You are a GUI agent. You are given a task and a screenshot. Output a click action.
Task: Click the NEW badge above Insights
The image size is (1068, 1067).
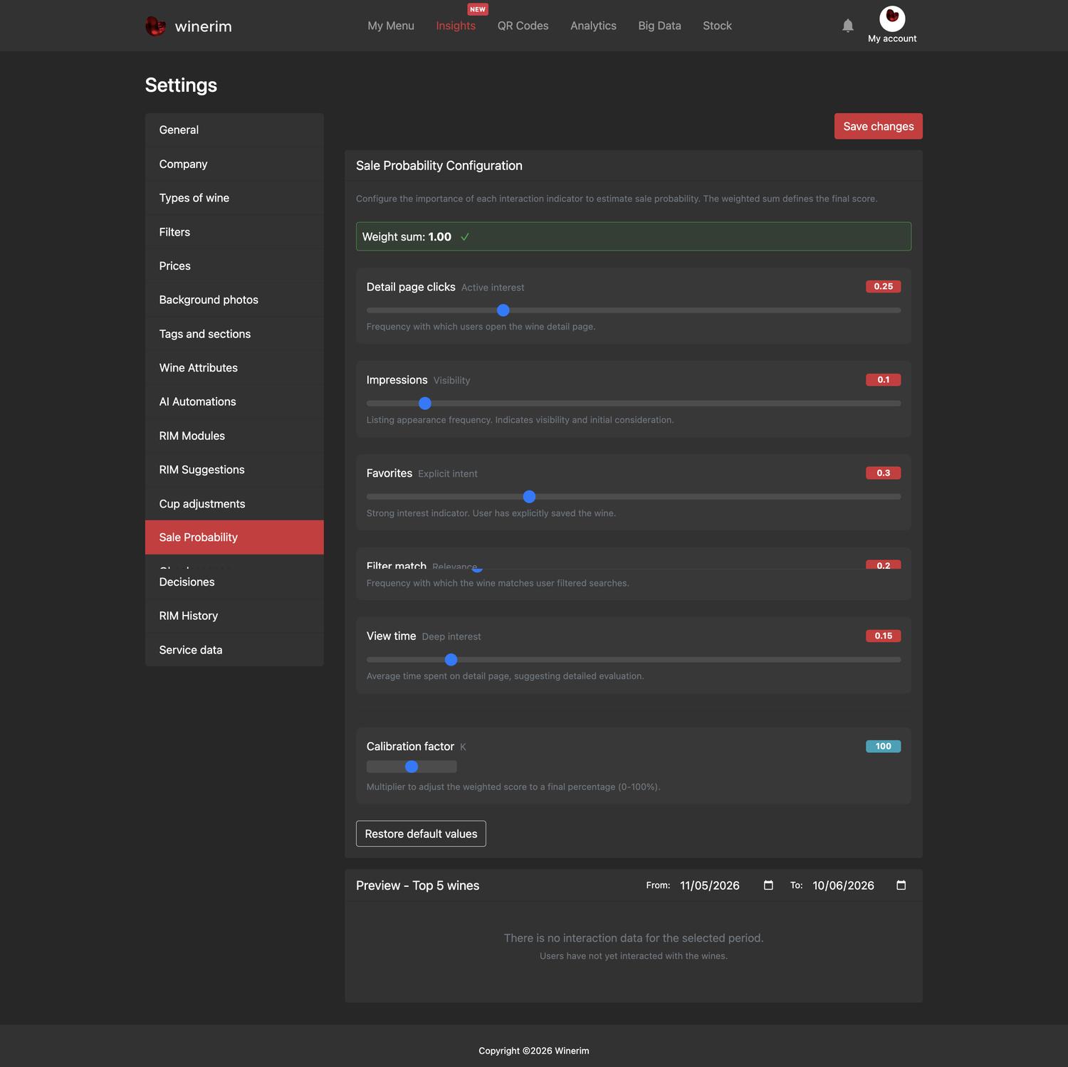pyautogui.click(x=478, y=9)
